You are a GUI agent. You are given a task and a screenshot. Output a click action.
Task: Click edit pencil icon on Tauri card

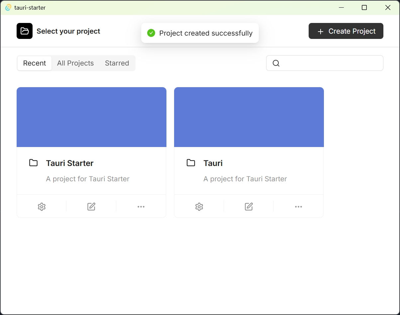[249, 207]
